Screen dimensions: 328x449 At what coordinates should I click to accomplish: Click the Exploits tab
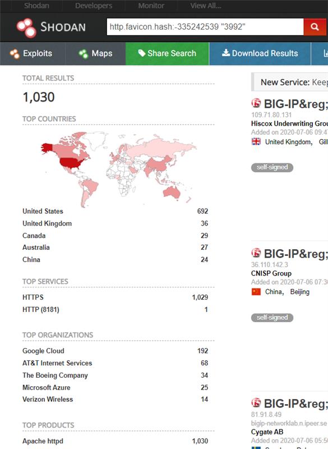click(x=33, y=53)
